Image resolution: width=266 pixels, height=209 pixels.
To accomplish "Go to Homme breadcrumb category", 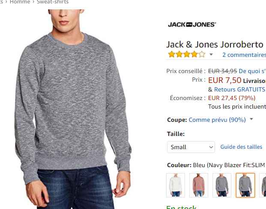I will (x=20, y=2).
